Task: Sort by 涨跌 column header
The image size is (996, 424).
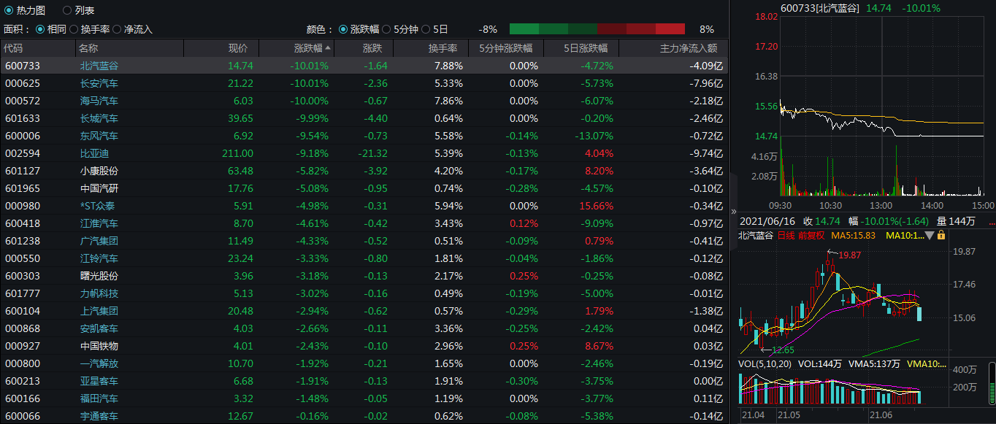Action: tap(364, 48)
